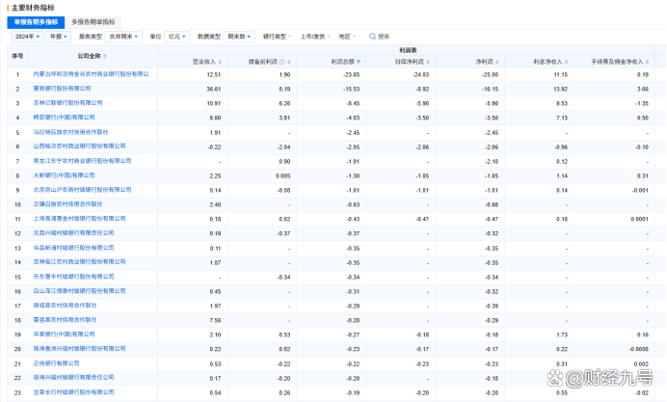Screen dimensions: 667x402
Task: Click the -25.00 net profit cell
Action: [x=490, y=75]
